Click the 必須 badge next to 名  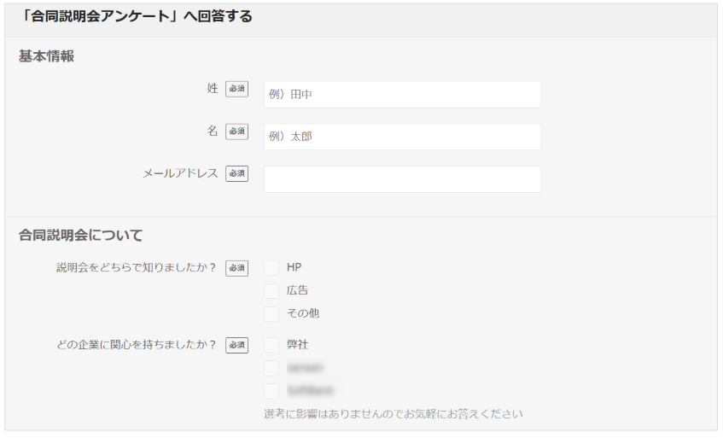236,131
